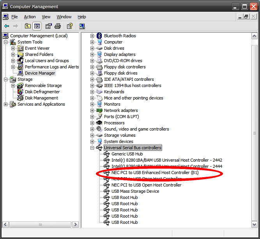The image size is (260, 239).
Task: Click the Up One Level toolbar icon
Action: pos(28,26)
